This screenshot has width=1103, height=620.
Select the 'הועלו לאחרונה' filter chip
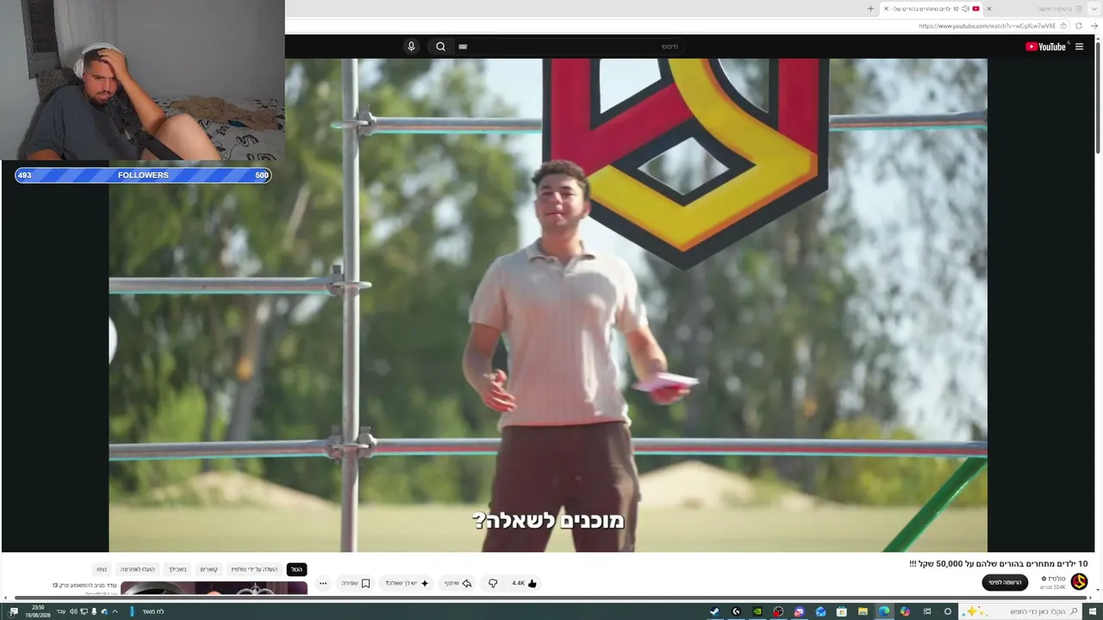point(138,569)
